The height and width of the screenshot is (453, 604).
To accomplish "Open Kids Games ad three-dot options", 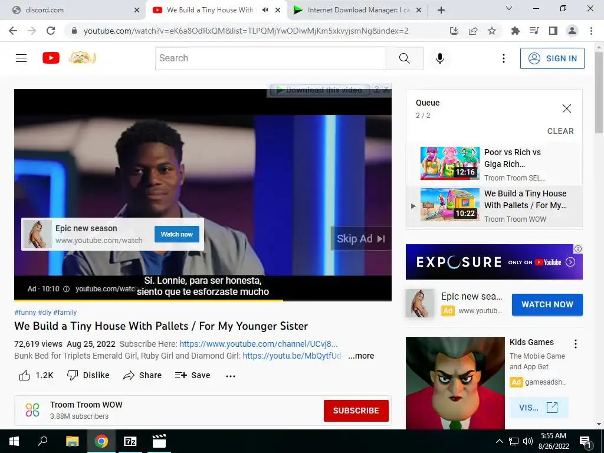I will [x=576, y=344].
